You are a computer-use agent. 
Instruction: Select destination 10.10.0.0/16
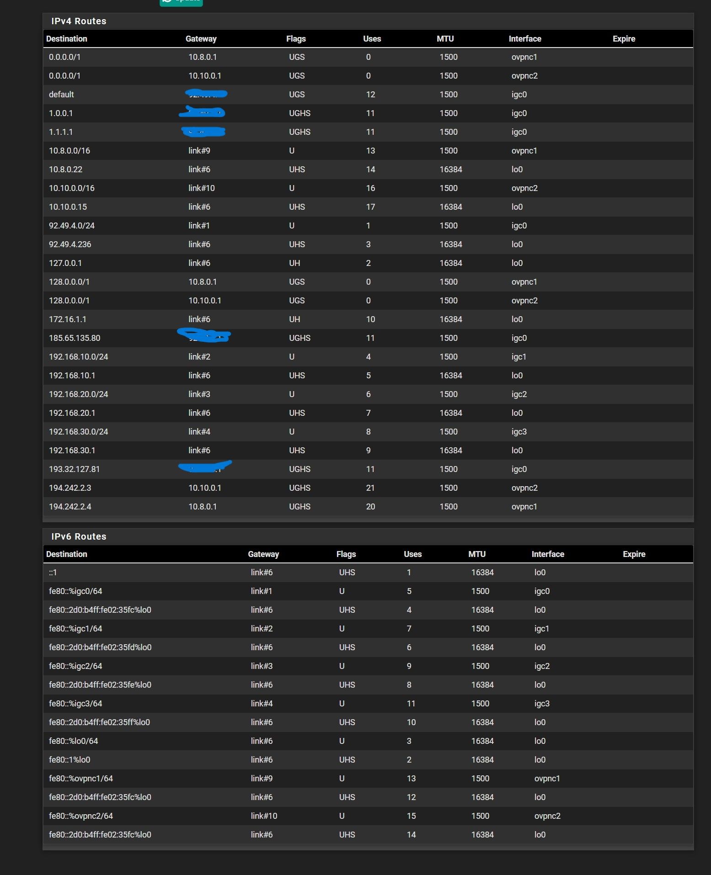tap(72, 188)
